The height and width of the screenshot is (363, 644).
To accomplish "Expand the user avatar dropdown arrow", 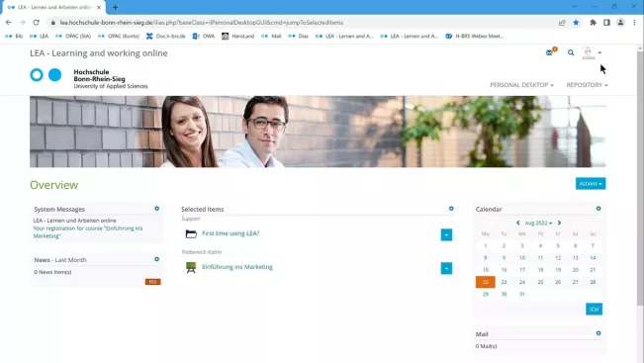I will click(599, 53).
